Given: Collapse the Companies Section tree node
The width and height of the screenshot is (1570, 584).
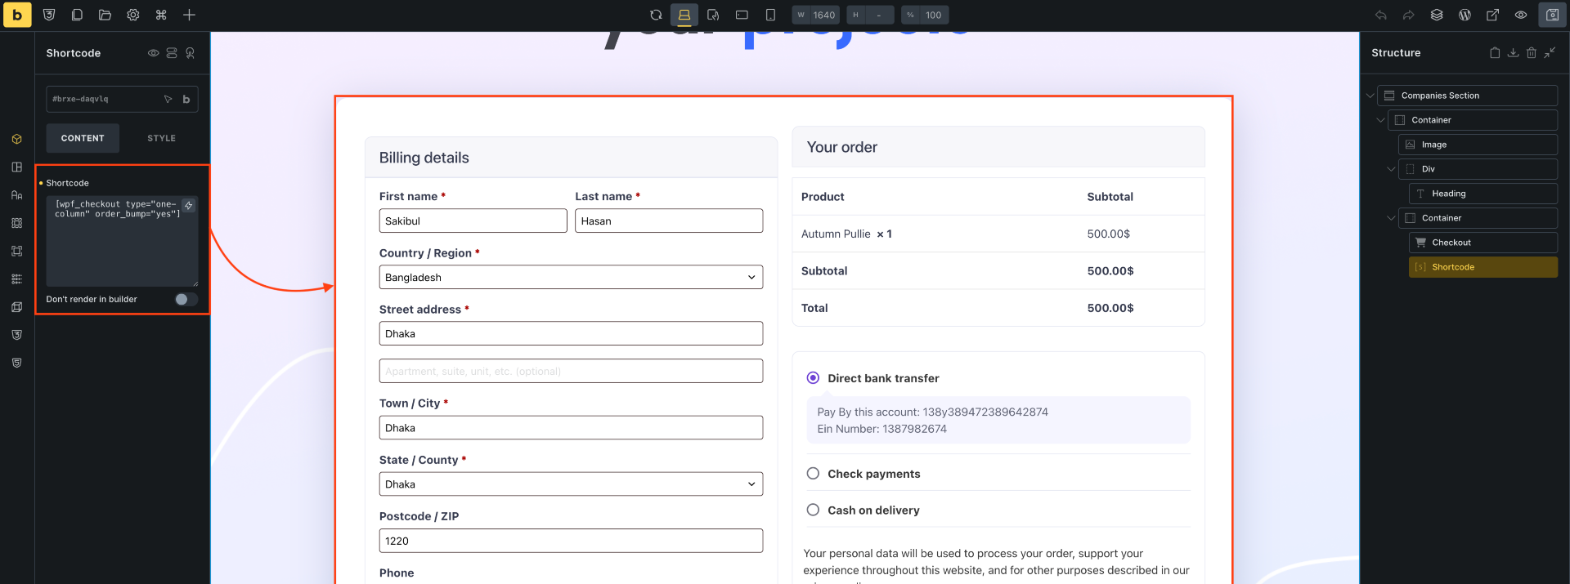Looking at the screenshot, I should click(x=1370, y=96).
